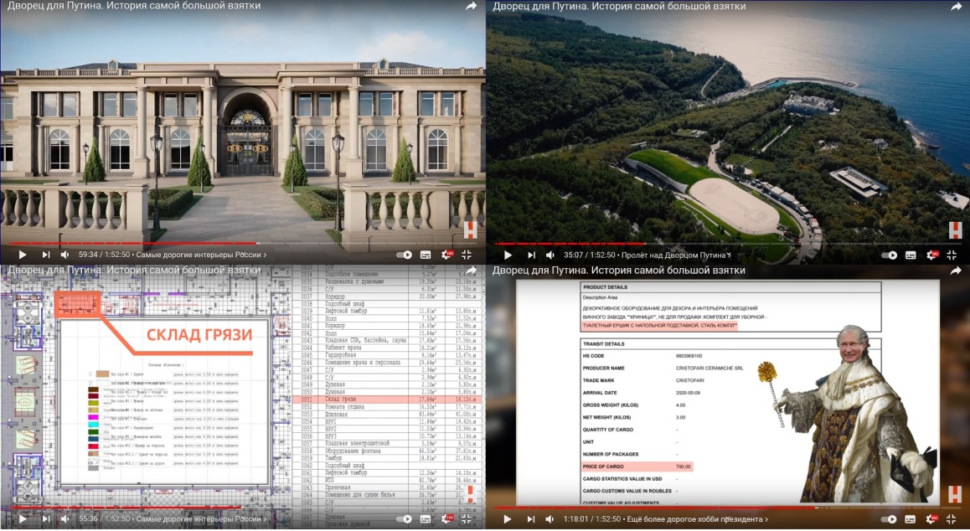Open the video title link in the 55:36 player
970x531 pixels.
(134, 271)
